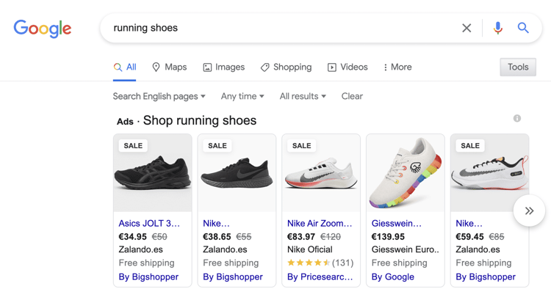The width and height of the screenshot is (551, 297).
Task: Click the Giesswein Euro.. seller name
Action: click(x=405, y=249)
